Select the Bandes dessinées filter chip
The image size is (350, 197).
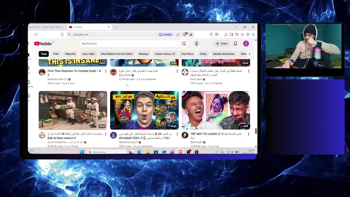pyautogui.click(x=224, y=54)
